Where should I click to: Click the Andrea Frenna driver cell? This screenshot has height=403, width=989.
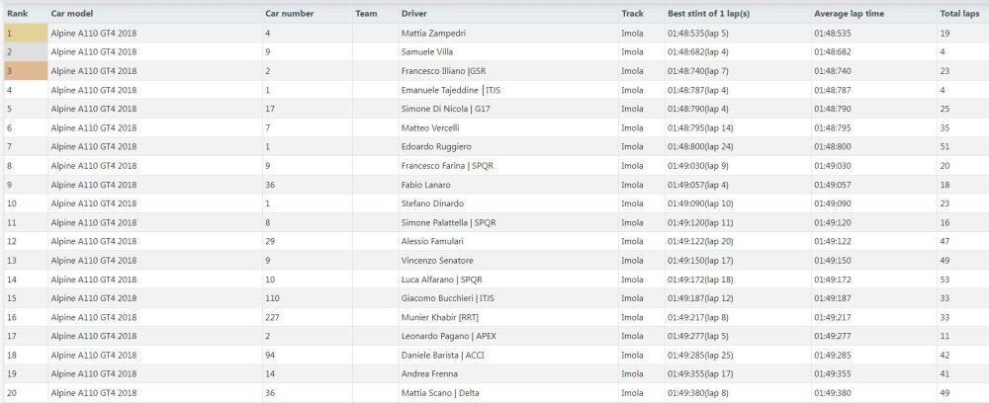pos(507,374)
